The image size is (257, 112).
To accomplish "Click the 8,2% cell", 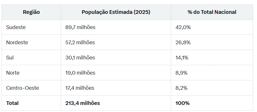I will pos(182,88).
